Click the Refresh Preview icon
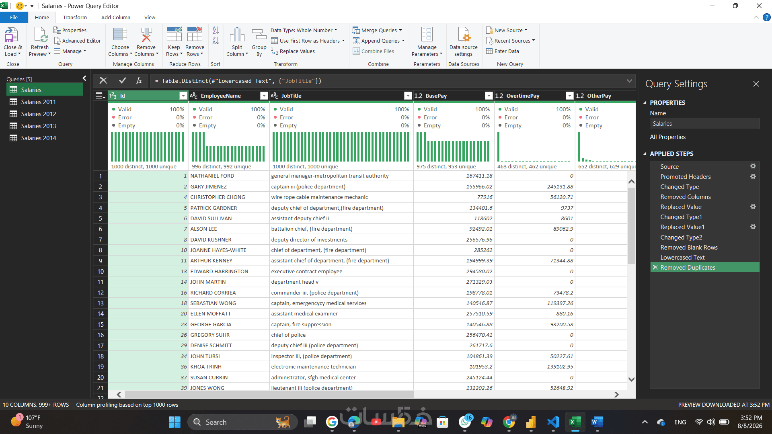Screen dimensions: 772x434 41,35
